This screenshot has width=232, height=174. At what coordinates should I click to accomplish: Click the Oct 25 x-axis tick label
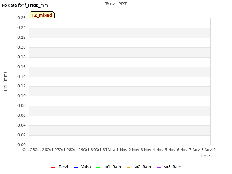(x=29, y=150)
